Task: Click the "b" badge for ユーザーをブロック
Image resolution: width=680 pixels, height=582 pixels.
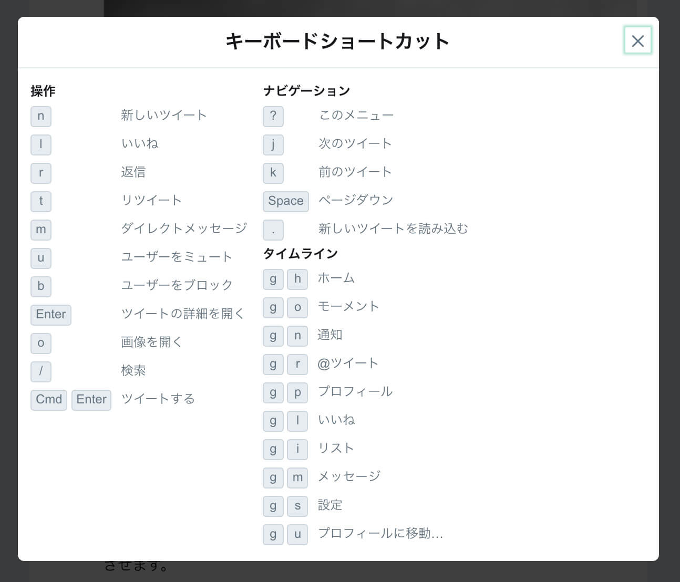Action: pyautogui.click(x=40, y=286)
